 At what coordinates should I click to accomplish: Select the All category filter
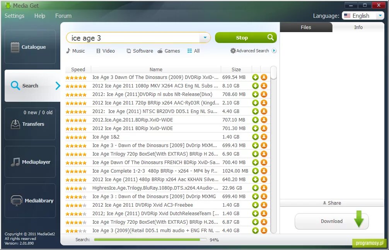coord(193,51)
